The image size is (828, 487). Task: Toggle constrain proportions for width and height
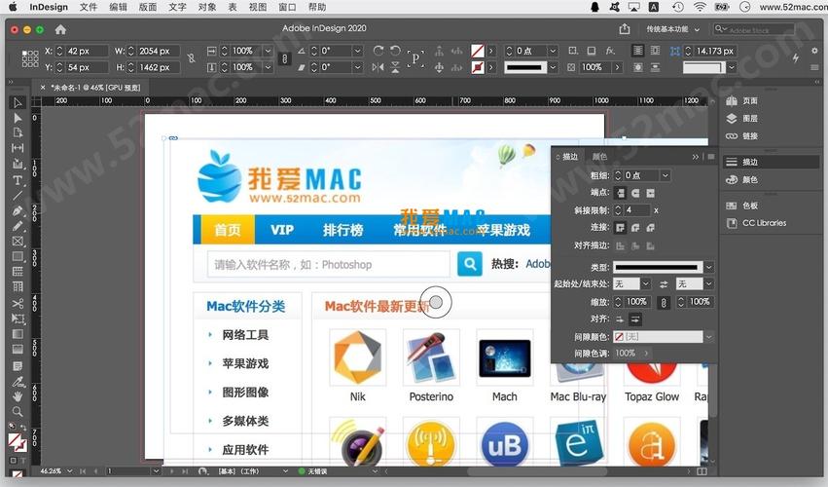(191, 58)
